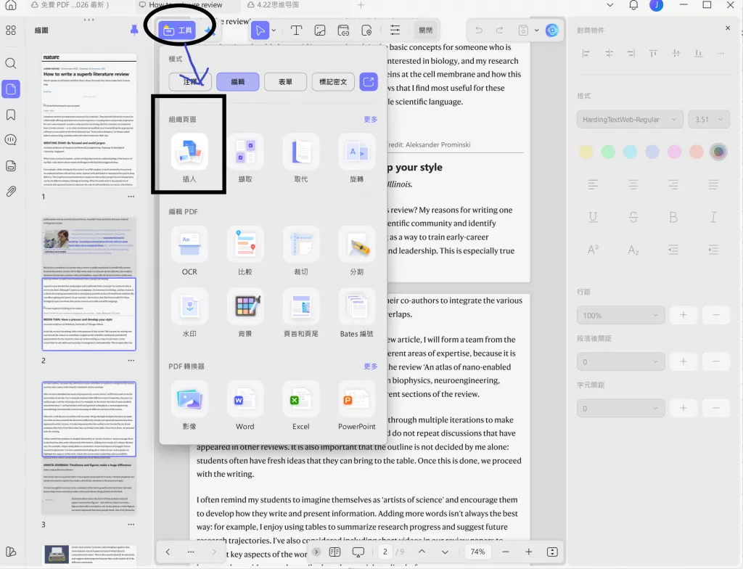Switch to the 表單 (Form) mode tab

[285, 81]
